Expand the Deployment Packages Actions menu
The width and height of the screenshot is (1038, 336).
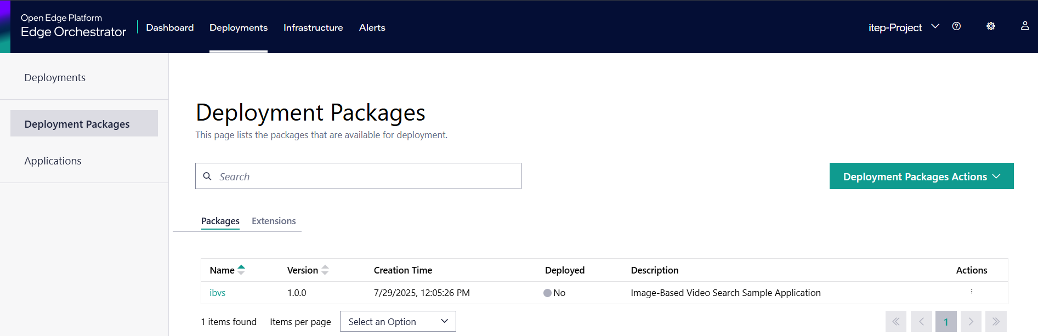tap(921, 176)
